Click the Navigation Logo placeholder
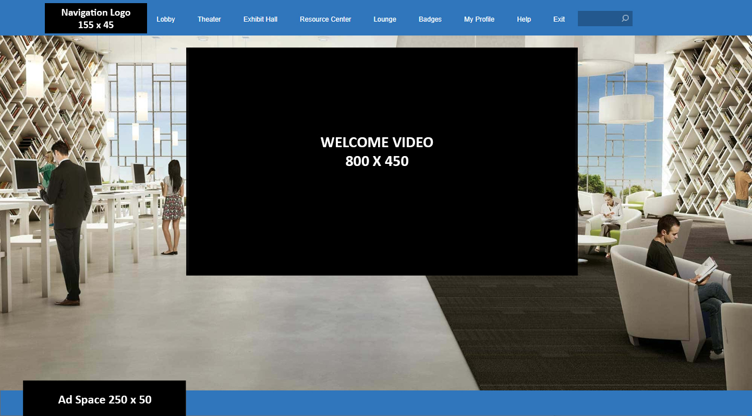Viewport: 752px width, 416px height. 96,18
